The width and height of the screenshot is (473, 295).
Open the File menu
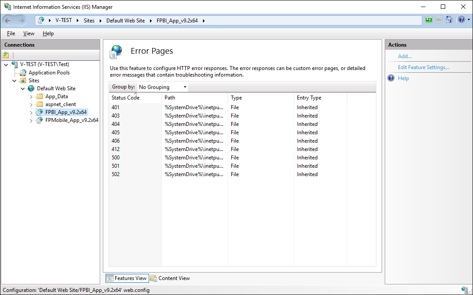[11, 33]
